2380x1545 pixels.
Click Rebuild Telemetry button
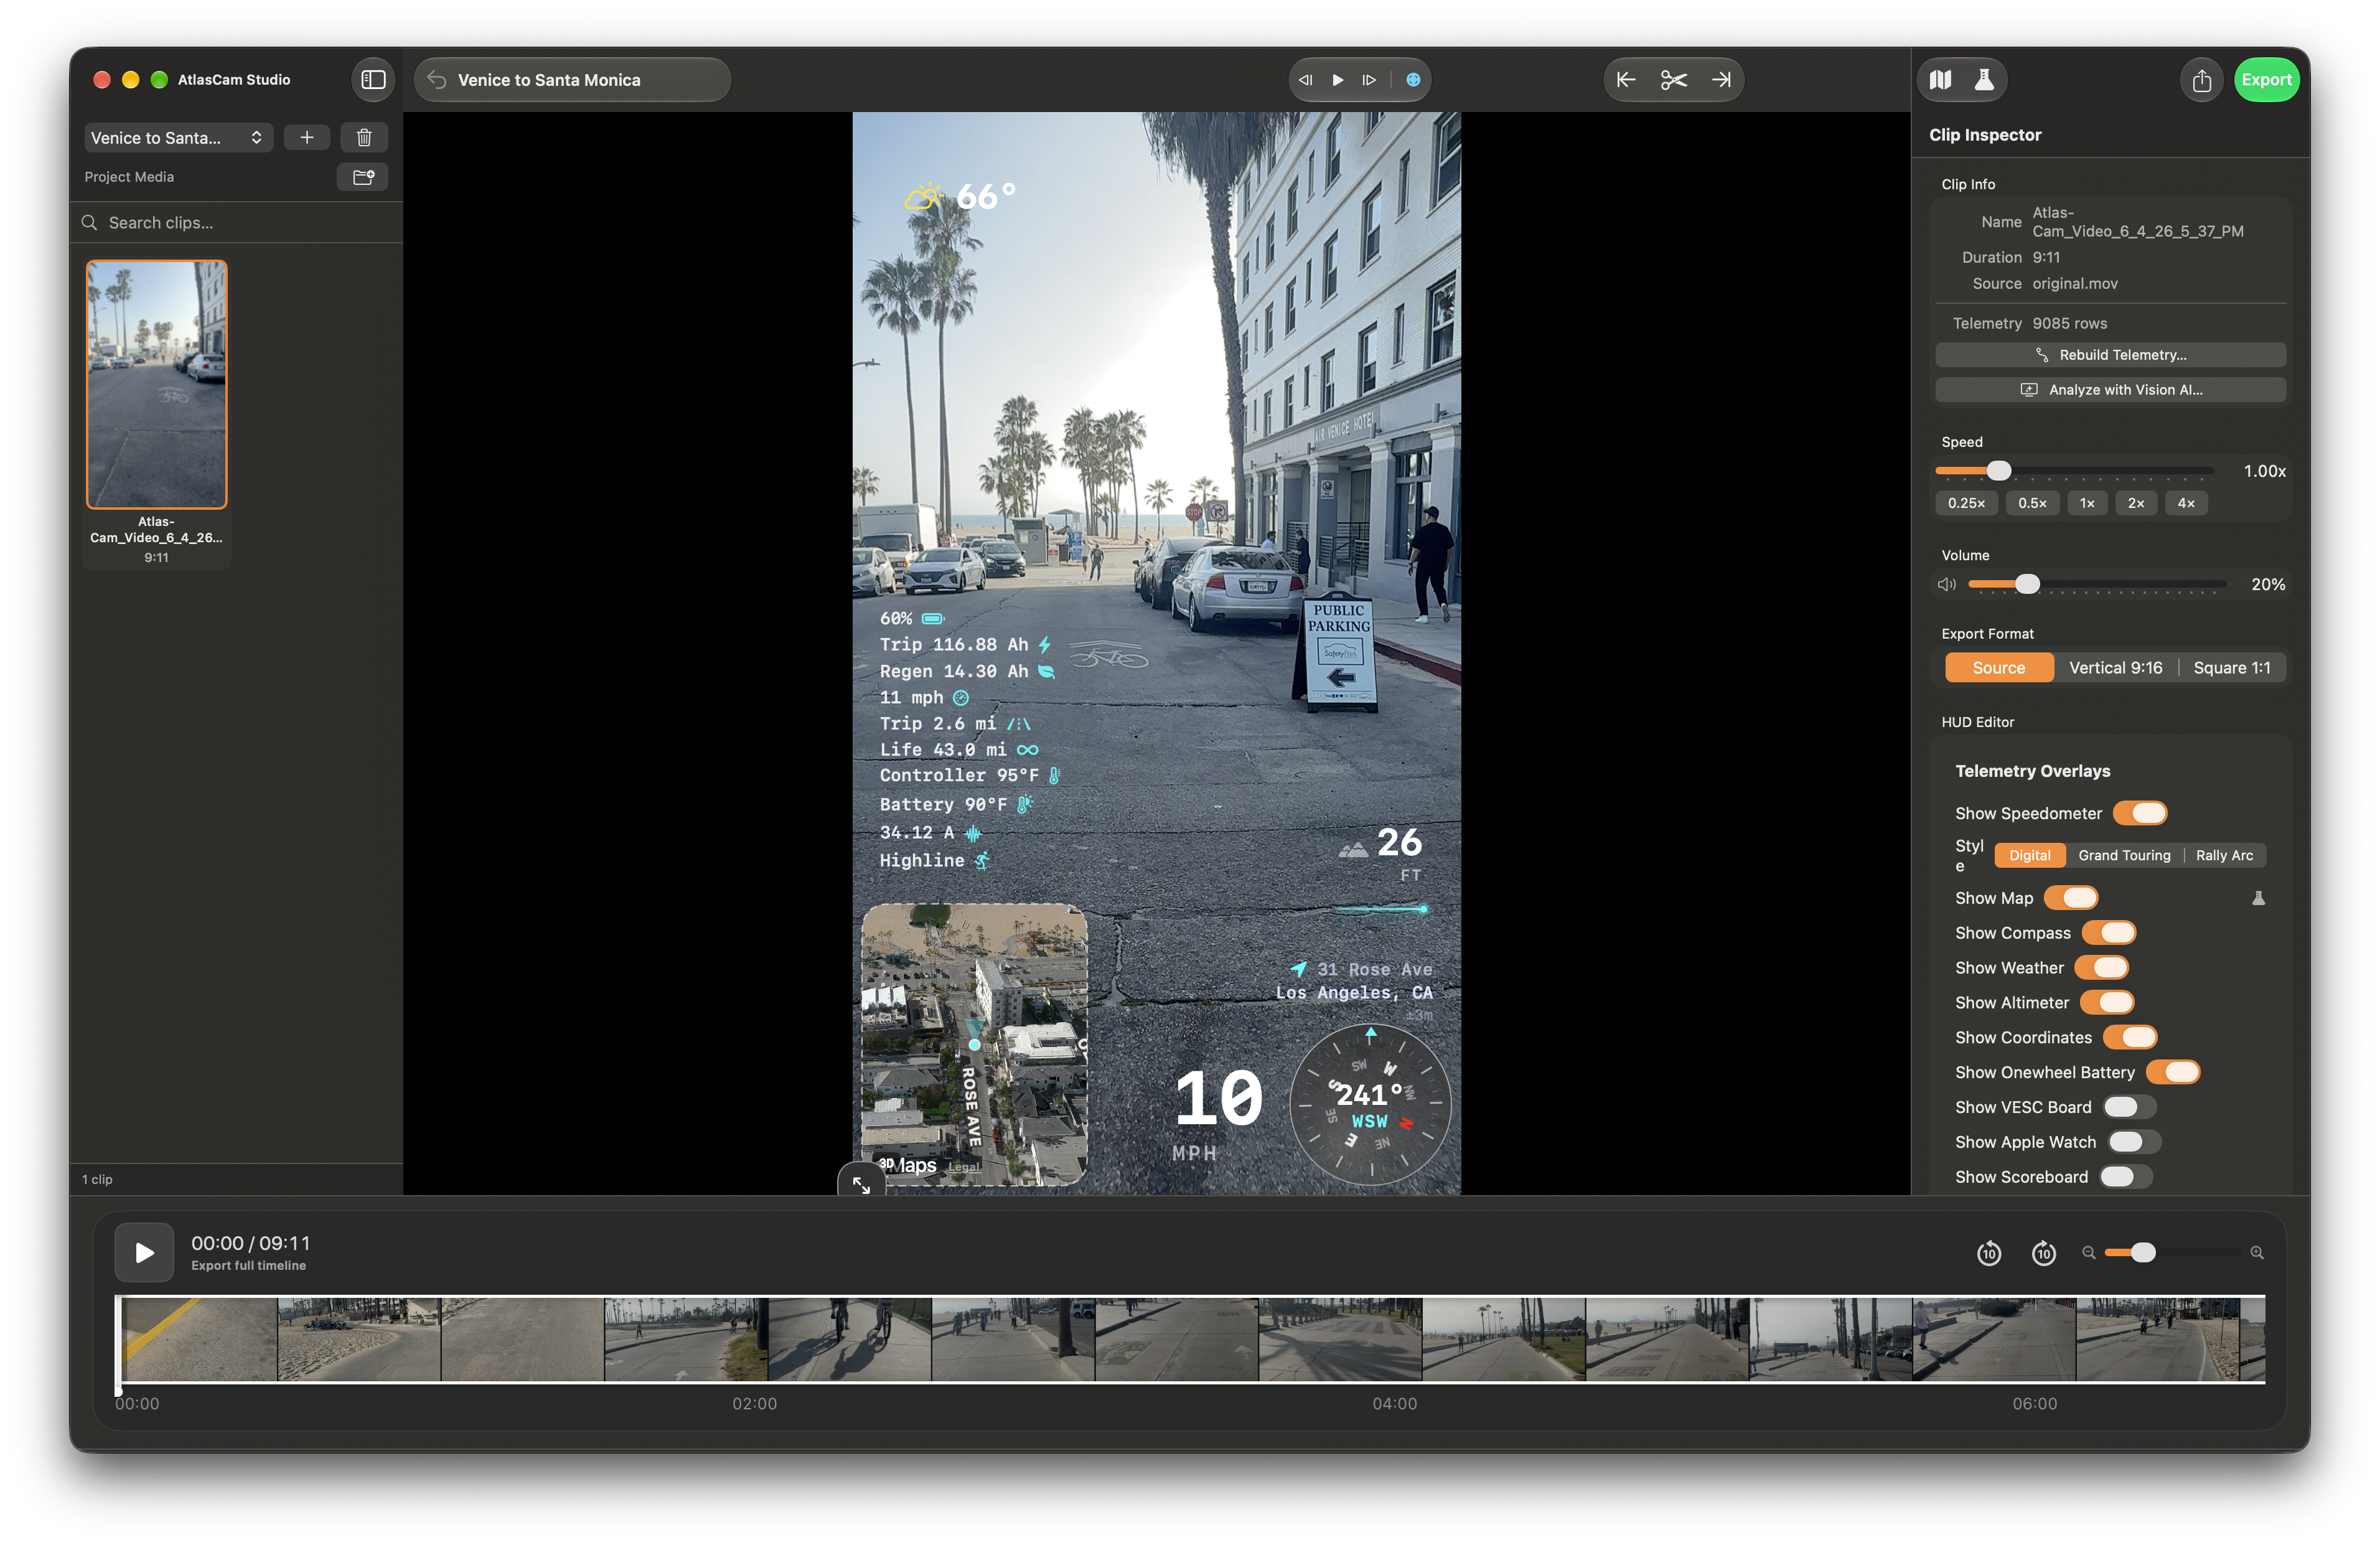pos(2110,355)
